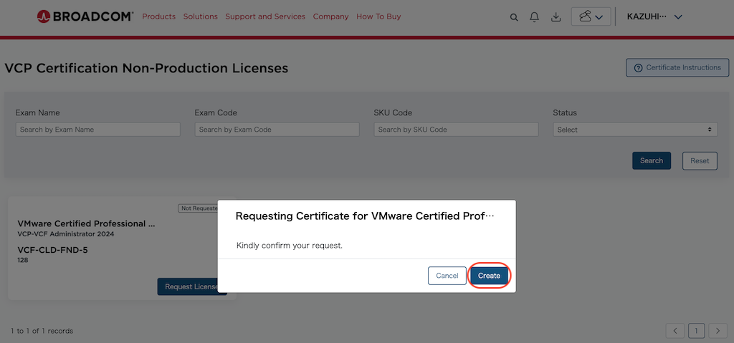Screen dimensions: 734x343
Task: Open the Products menu
Action: click(x=158, y=16)
